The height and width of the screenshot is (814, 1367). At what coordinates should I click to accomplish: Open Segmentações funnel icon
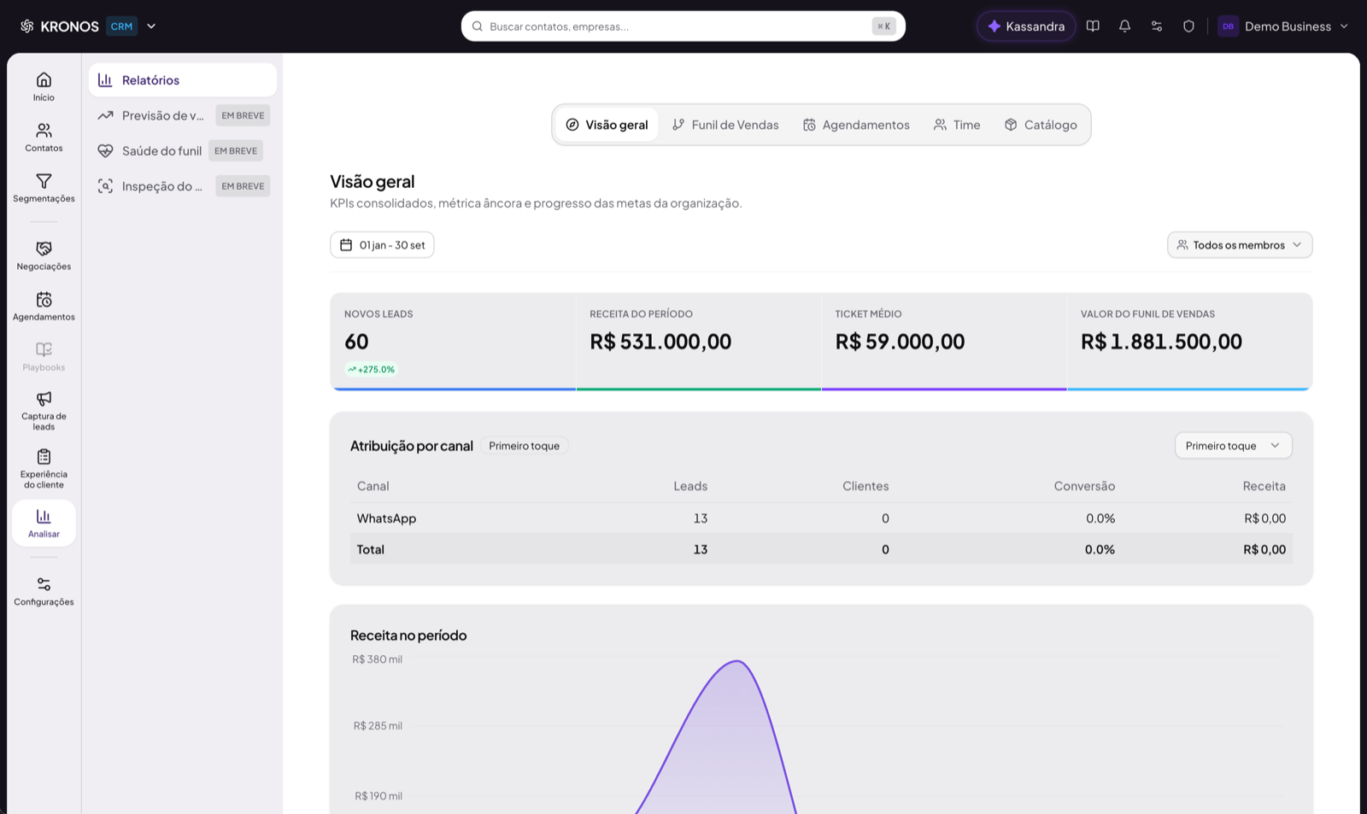[44, 181]
